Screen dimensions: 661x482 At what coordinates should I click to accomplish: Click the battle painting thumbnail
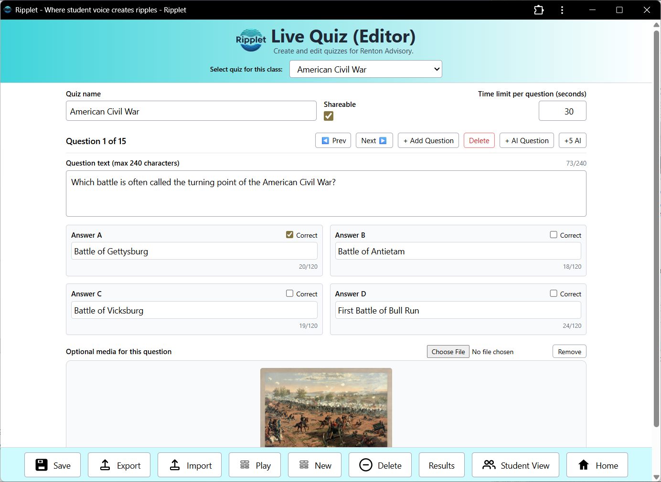point(326,407)
